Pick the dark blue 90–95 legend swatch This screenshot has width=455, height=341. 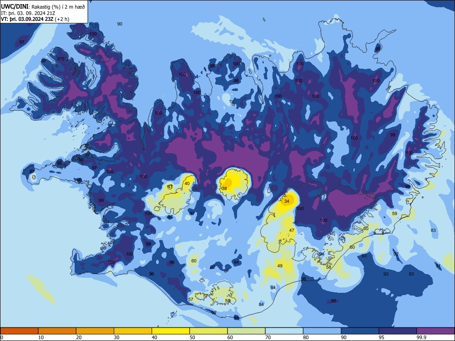pos(360,331)
